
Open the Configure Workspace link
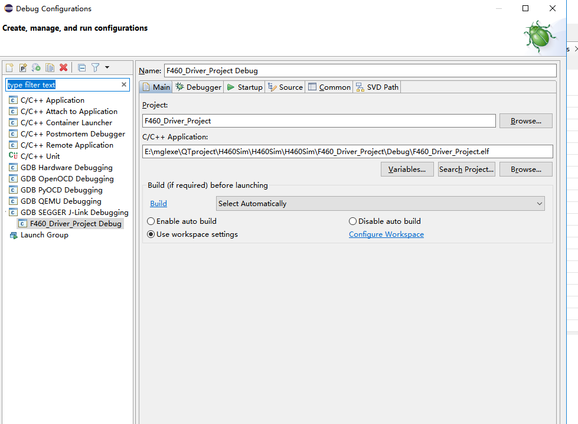(386, 234)
